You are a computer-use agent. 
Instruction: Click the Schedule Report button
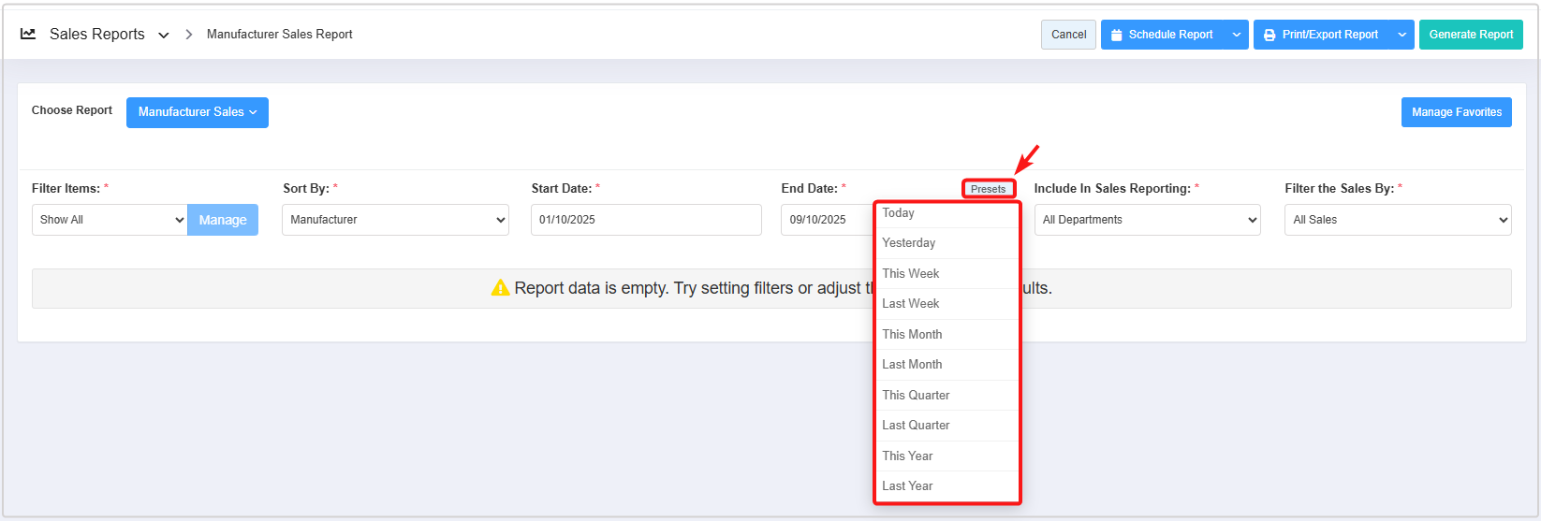tap(1162, 35)
